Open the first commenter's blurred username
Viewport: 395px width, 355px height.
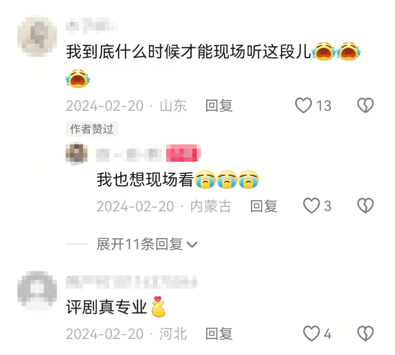tap(91, 26)
